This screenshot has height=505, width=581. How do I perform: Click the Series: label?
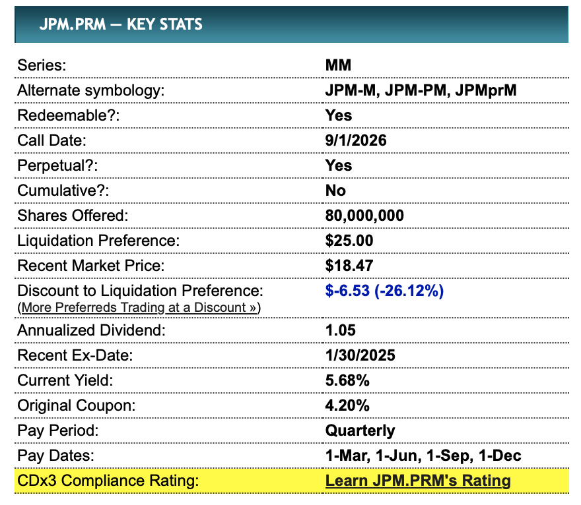click(42, 65)
